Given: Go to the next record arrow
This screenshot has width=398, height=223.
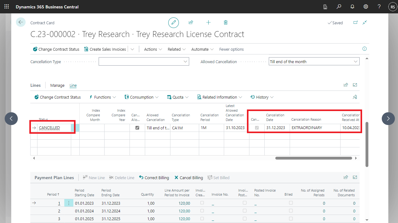Looking at the screenshot, I should (388, 118).
